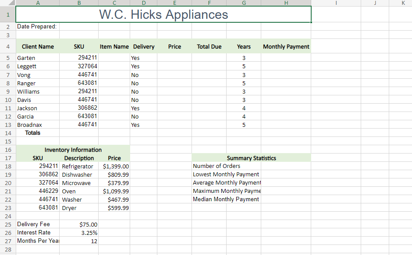Image resolution: width=412 pixels, height=255 pixels.
Task: Select the Years cell for Broadnax
Action: coord(244,125)
